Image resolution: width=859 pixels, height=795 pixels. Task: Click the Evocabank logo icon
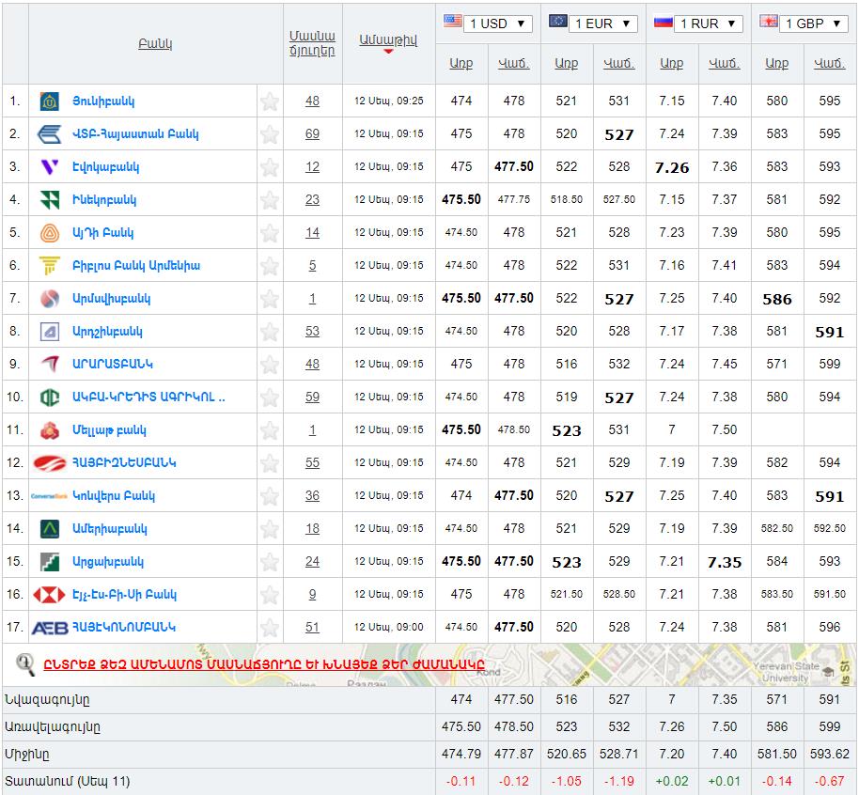coord(50,166)
